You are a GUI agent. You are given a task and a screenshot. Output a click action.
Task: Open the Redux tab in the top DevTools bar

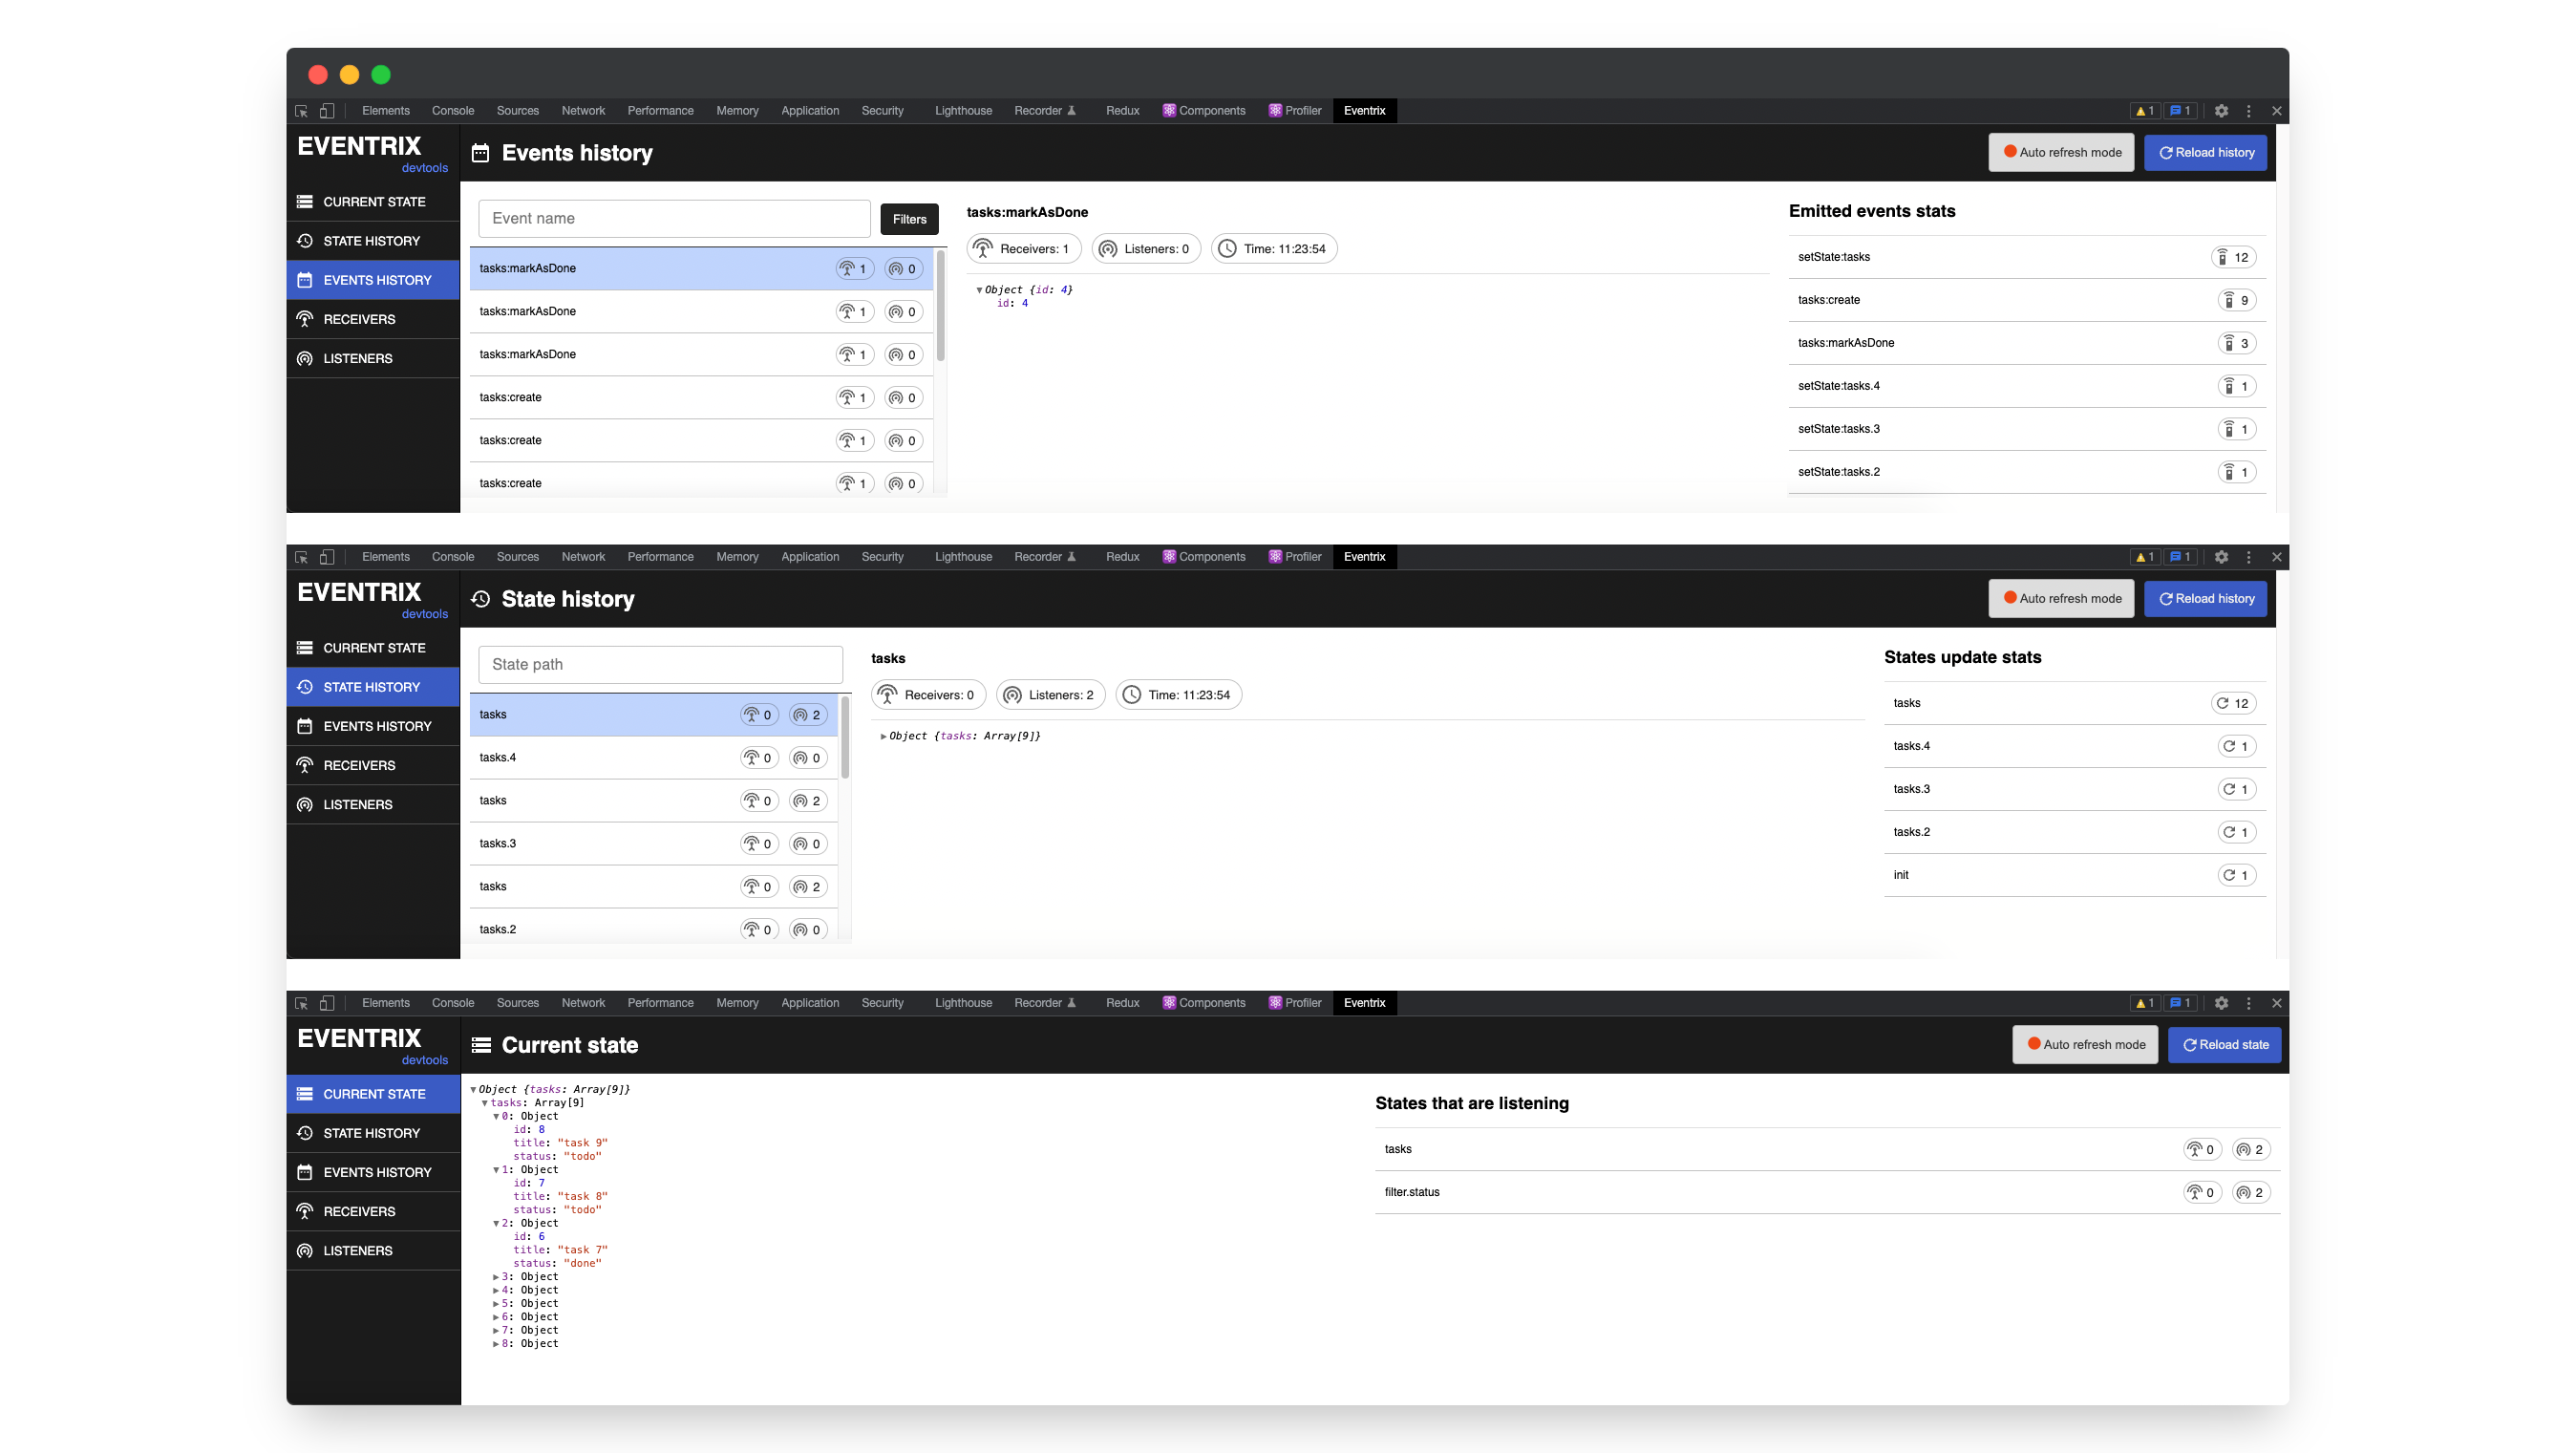click(x=1122, y=111)
